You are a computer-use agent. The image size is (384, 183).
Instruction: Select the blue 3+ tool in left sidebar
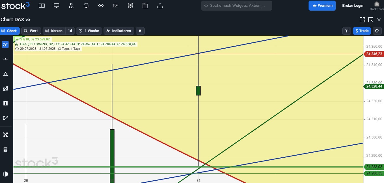(5, 44)
